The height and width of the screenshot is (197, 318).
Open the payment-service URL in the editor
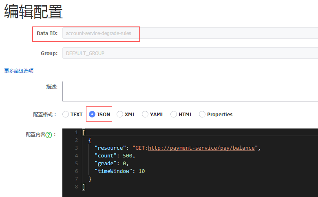click(201, 148)
